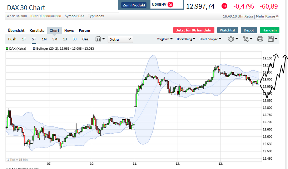
Task: Click red down-arrow icon beside UD0BHV
Action: [x=170, y=5]
